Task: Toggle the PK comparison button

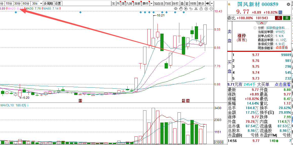Action: [x=118, y=4]
